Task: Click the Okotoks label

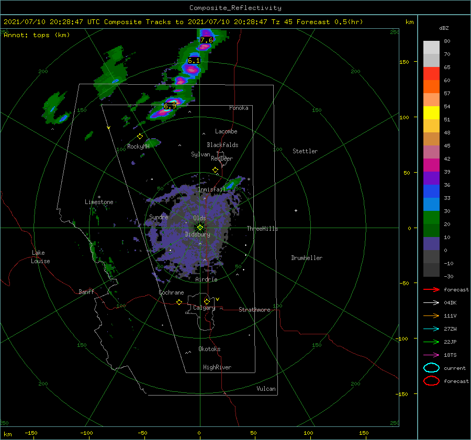Action: [209, 349]
